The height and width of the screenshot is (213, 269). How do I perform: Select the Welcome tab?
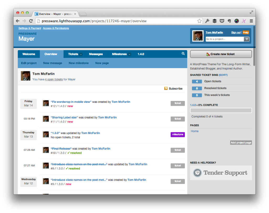pos(29,54)
